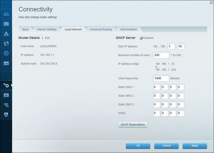Screen dimensions: 214x153
Task: Click the Client lease time field
Action: [x=161, y=78]
